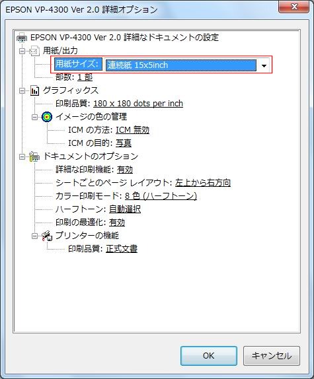Click print quality 180 x 180 dots per inch
The image size is (314, 379).
[138, 104]
